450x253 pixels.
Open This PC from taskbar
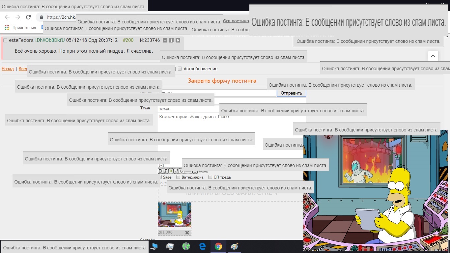(154, 246)
